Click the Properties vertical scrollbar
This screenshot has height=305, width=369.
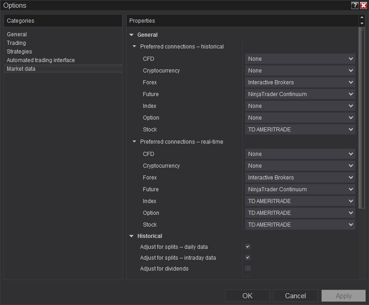pyautogui.click(x=362, y=118)
